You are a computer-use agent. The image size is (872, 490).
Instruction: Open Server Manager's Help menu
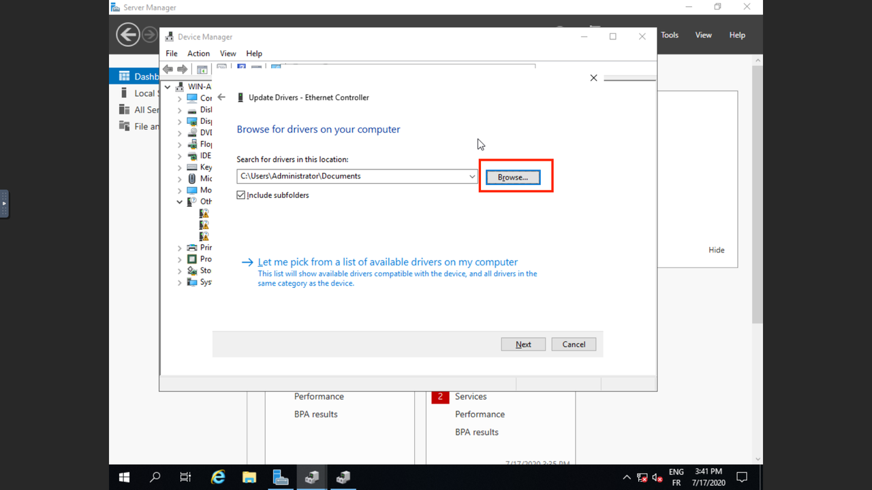click(737, 35)
